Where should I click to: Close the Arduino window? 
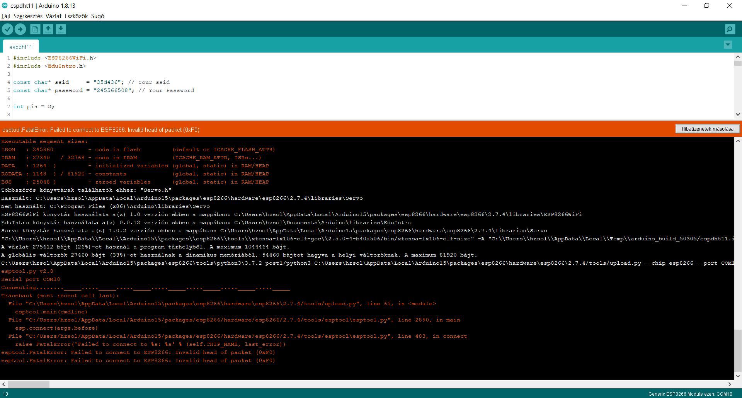tap(730, 5)
